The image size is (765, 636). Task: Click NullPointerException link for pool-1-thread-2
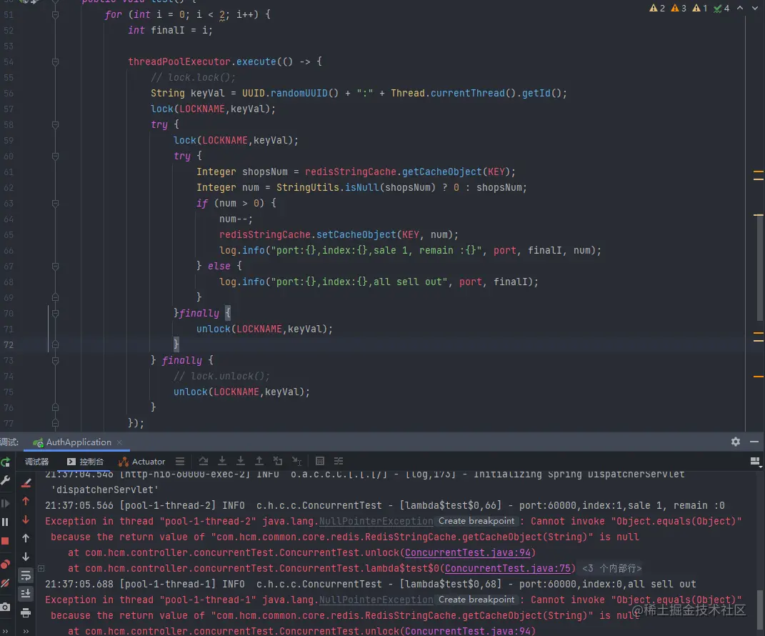376,521
